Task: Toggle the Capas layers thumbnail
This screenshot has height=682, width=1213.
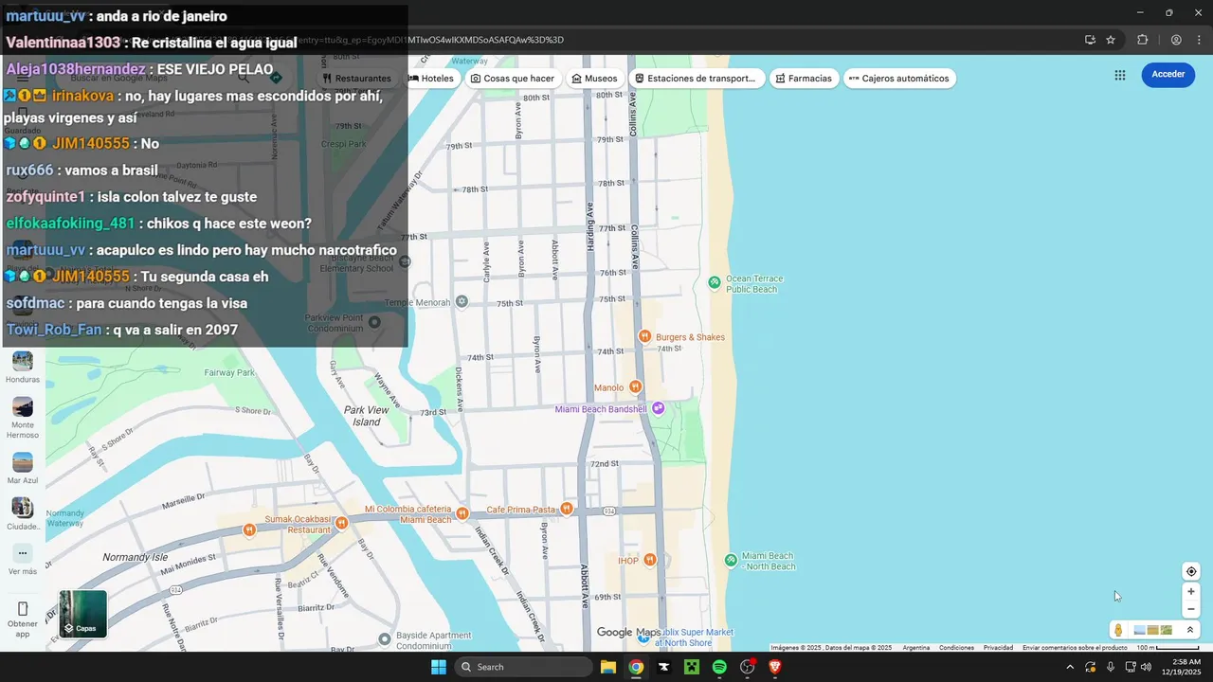Action: pyautogui.click(x=83, y=614)
